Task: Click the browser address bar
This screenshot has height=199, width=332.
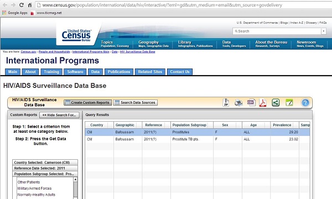Action: (x=183, y=5)
